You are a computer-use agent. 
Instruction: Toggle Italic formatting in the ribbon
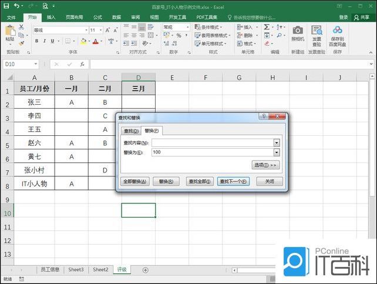(x=45, y=41)
